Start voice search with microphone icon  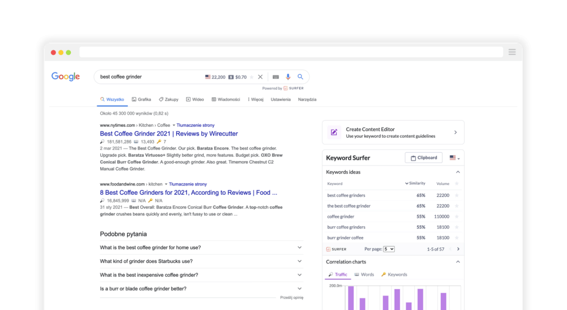pyautogui.click(x=288, y=76)
